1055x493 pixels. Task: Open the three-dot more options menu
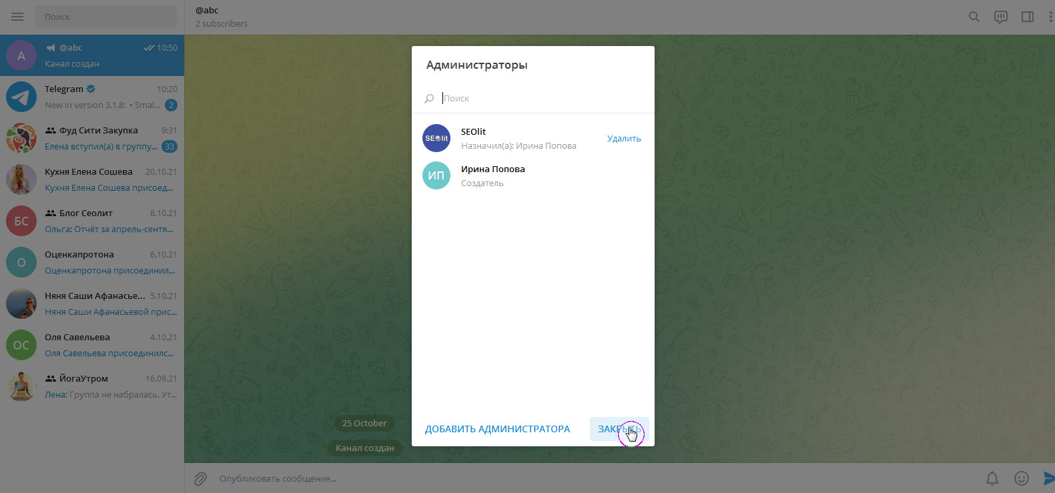point(1050,17)
